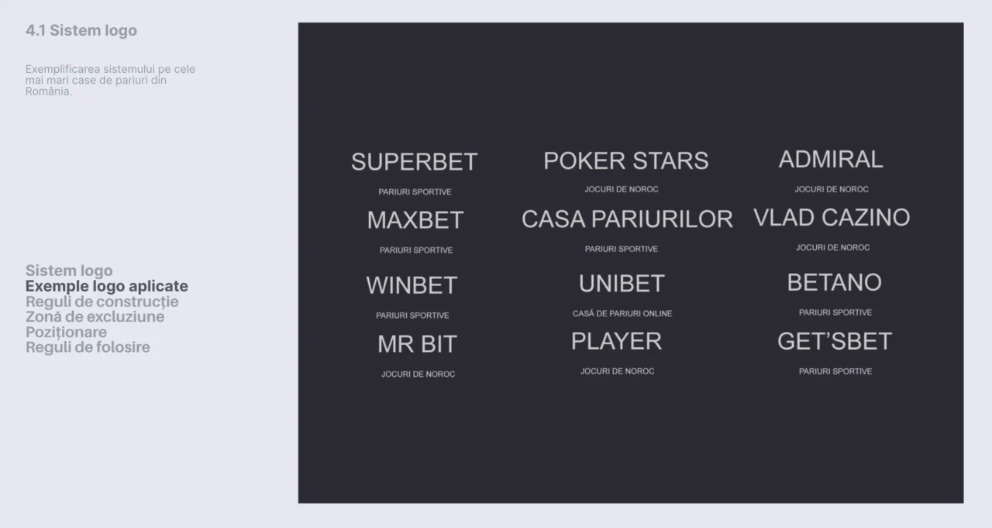Select the MAXBET logo
The width and height of the screenshot is (992, 528).
pyautogui.click(x=415, y=220)
